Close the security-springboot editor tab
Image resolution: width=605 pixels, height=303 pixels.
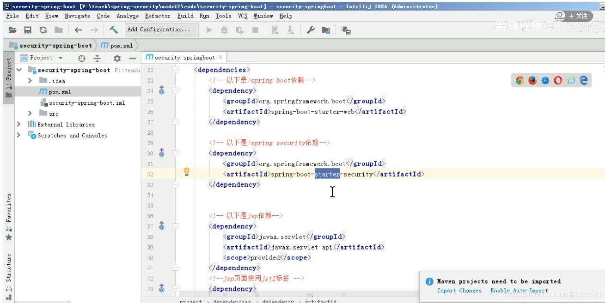(220, 57)
